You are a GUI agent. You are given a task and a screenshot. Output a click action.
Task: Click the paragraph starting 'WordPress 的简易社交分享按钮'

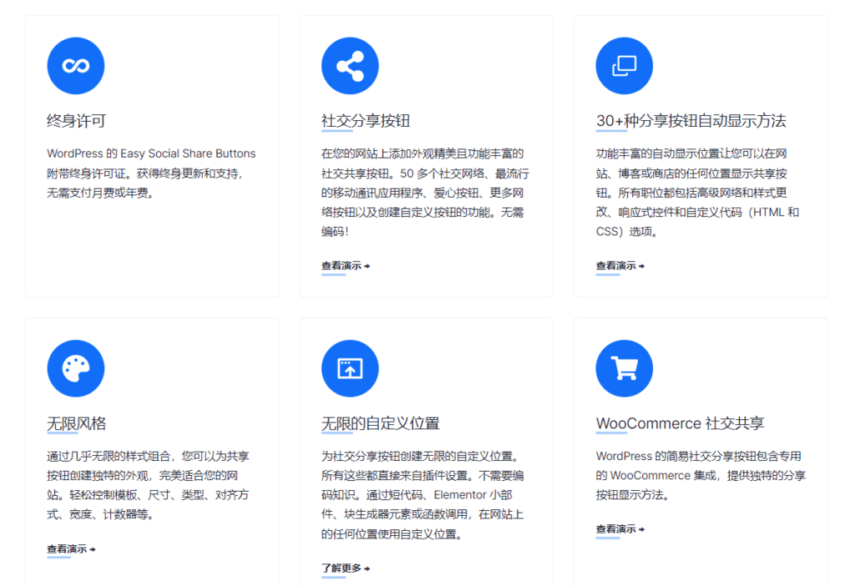pyautogui.click(x=701, y=475)
